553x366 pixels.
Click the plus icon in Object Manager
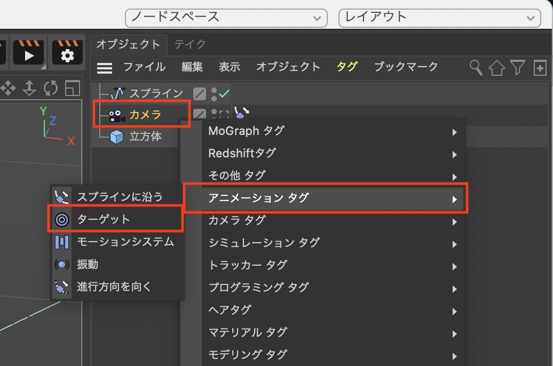point(540,68)
